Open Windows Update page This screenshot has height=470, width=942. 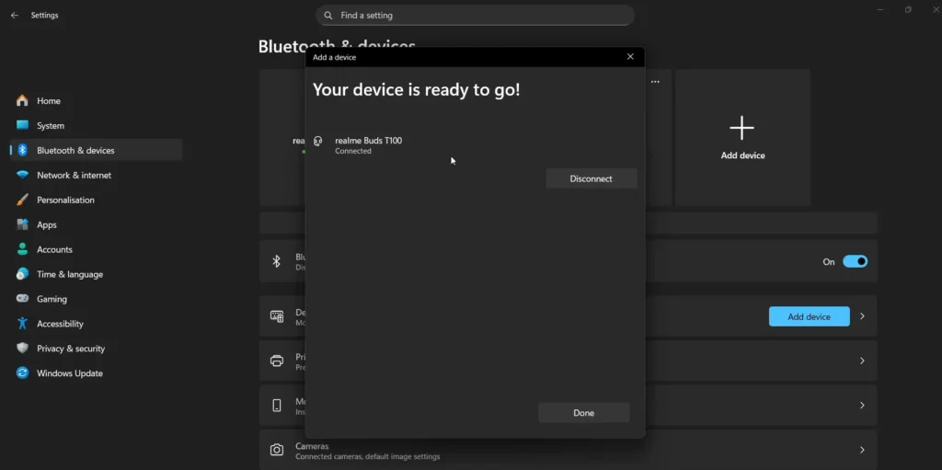(x=96, y=373)
